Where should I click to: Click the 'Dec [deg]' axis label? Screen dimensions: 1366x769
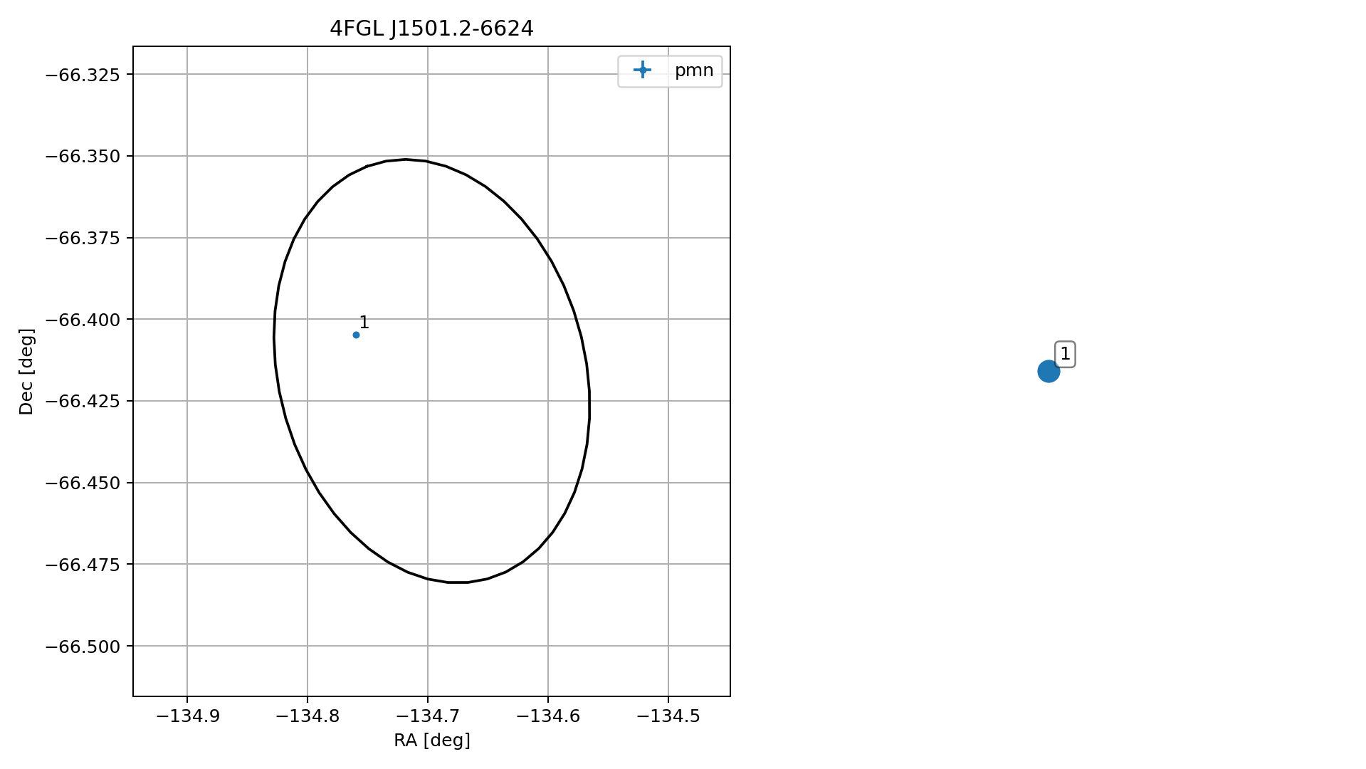[x=26, y=371]
